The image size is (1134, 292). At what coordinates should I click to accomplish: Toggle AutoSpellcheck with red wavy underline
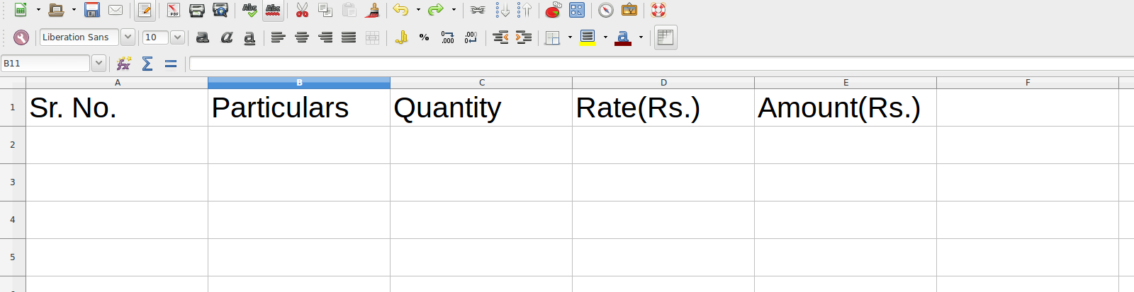tap(273, 10)
